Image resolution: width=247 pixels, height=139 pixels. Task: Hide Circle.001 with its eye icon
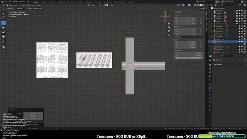[242, 26]
